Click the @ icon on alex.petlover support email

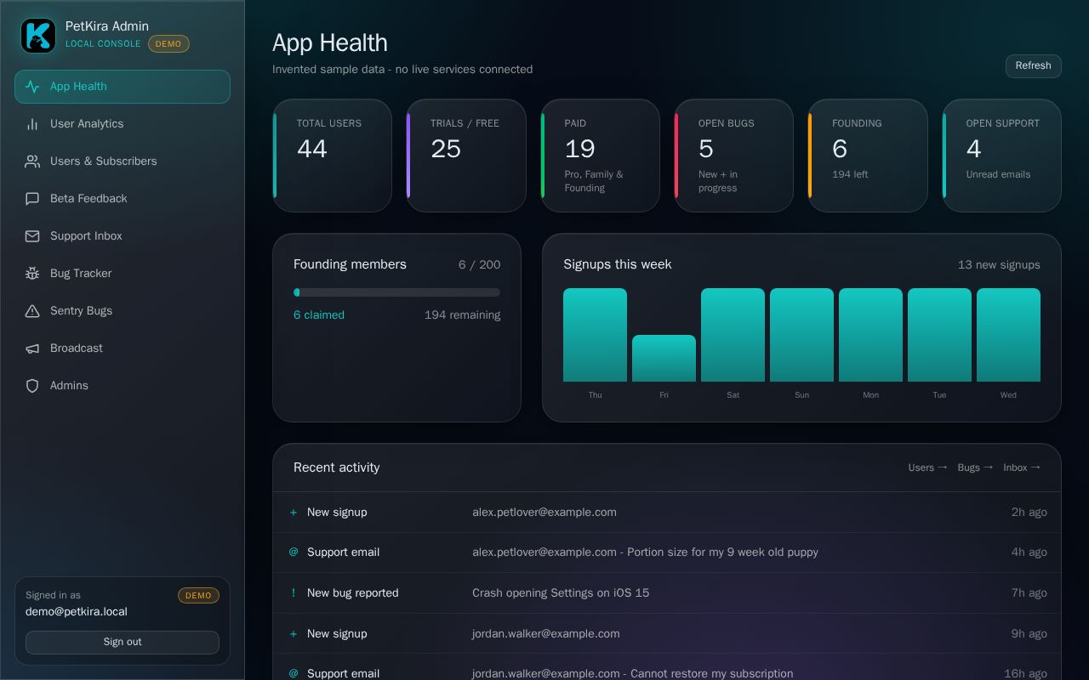294,552
